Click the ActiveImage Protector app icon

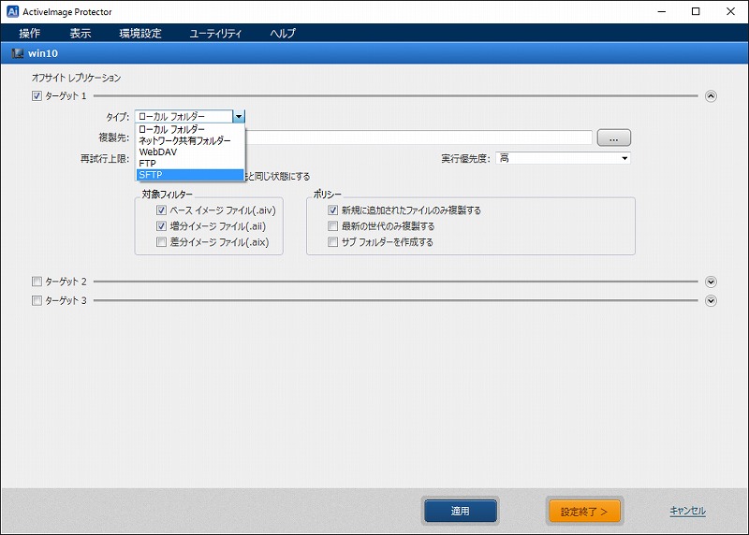(x=12, y=11)
